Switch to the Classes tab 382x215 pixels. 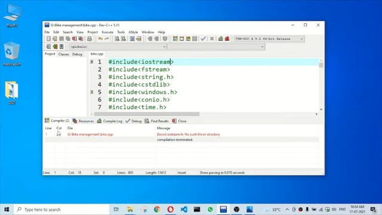coord(64,54)
